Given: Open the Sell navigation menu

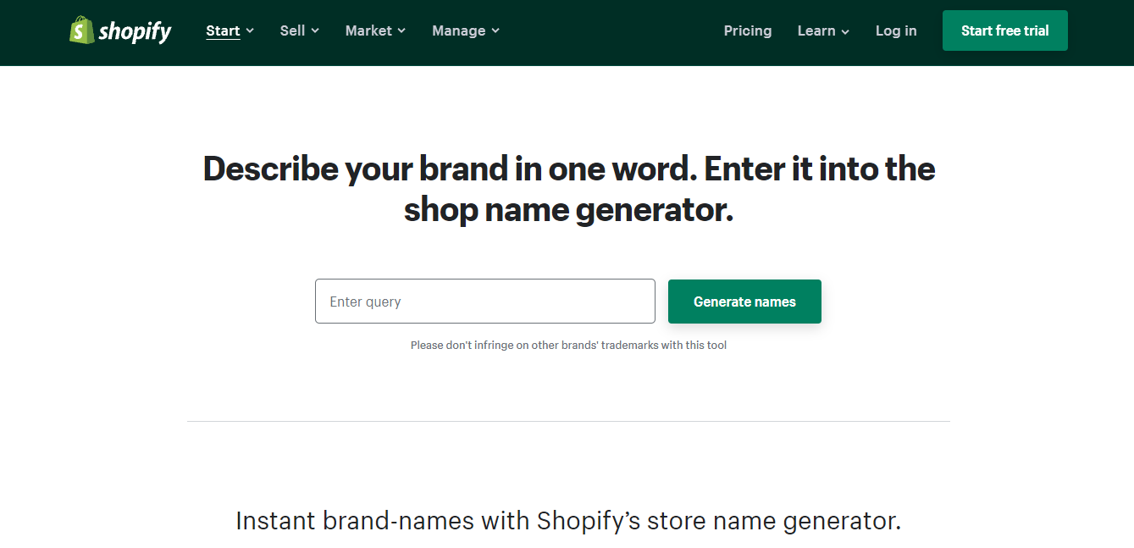Looking at the screenshot, I should [x=299, y=30].
